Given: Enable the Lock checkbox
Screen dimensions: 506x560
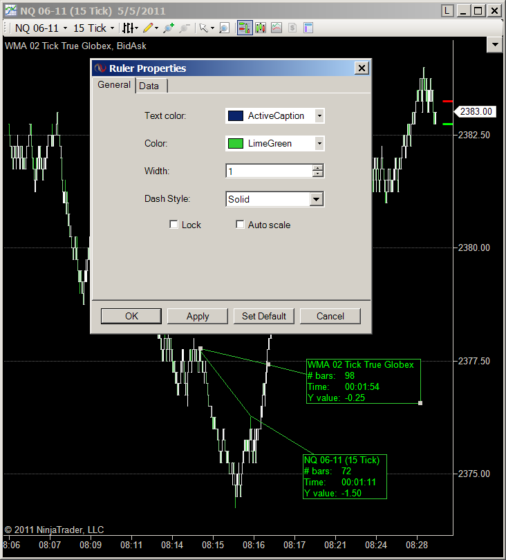Looking at the screenshot, I should pos(174,225).
